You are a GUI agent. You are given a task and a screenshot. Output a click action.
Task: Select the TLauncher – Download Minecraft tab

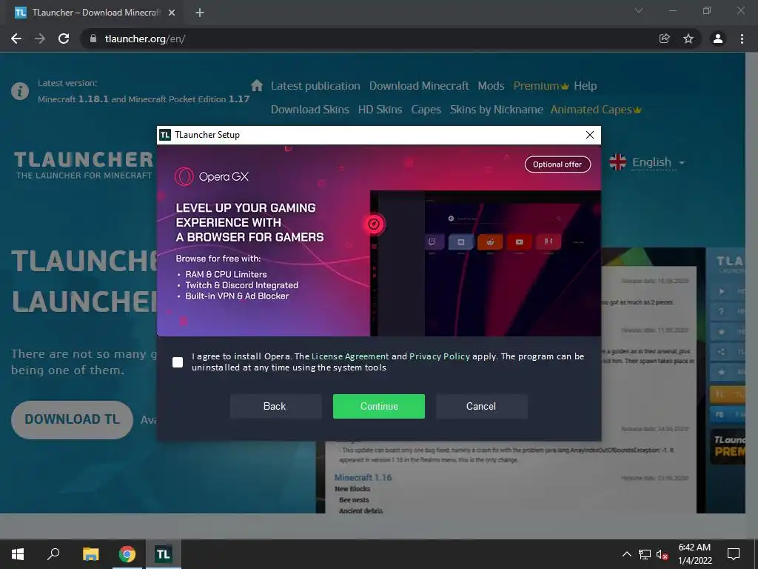[95, 13]
